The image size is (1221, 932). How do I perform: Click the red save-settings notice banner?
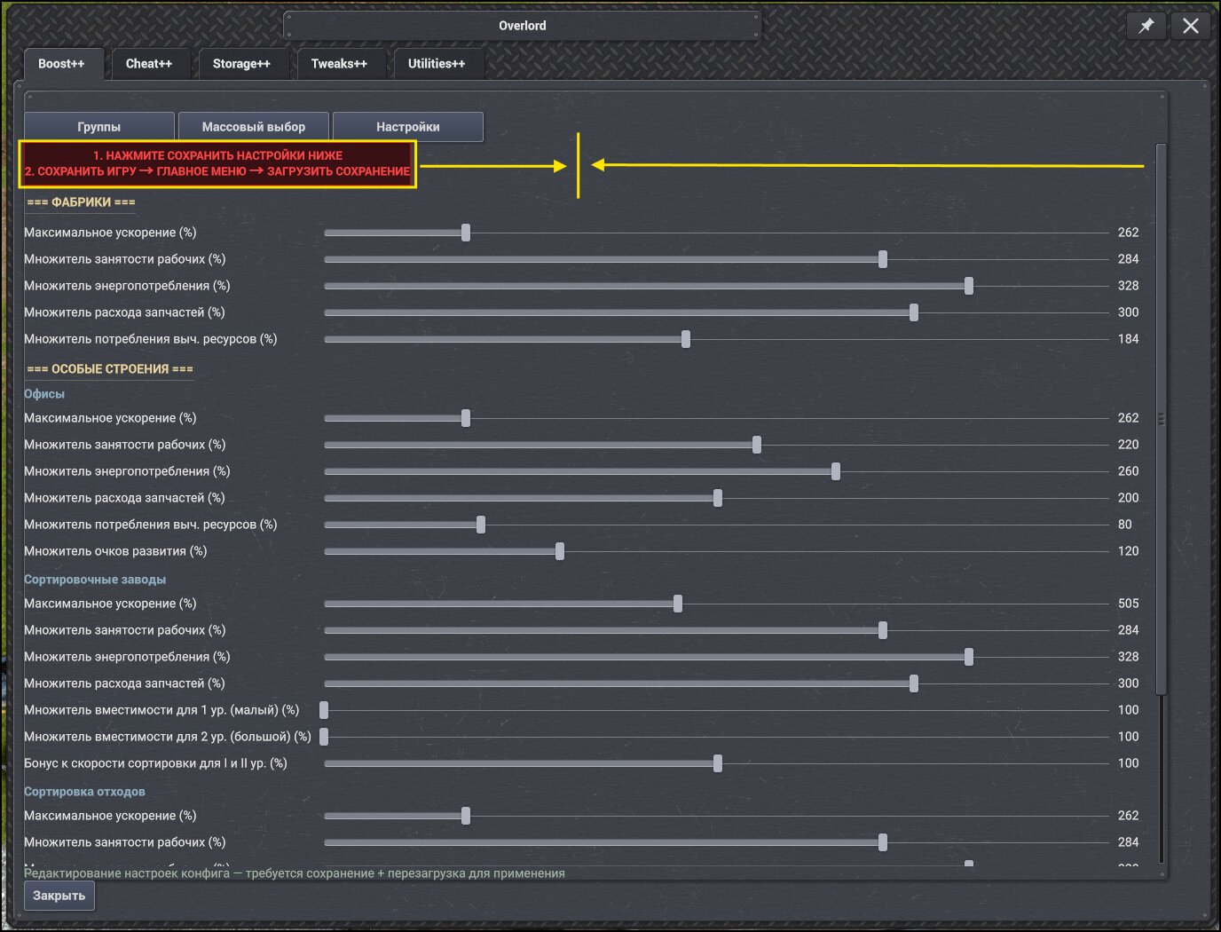[217, 164]
